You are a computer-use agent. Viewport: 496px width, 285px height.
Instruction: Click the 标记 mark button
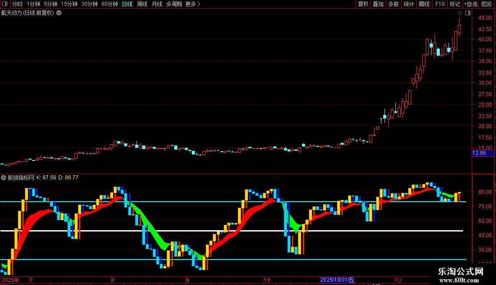coord(455,4)
